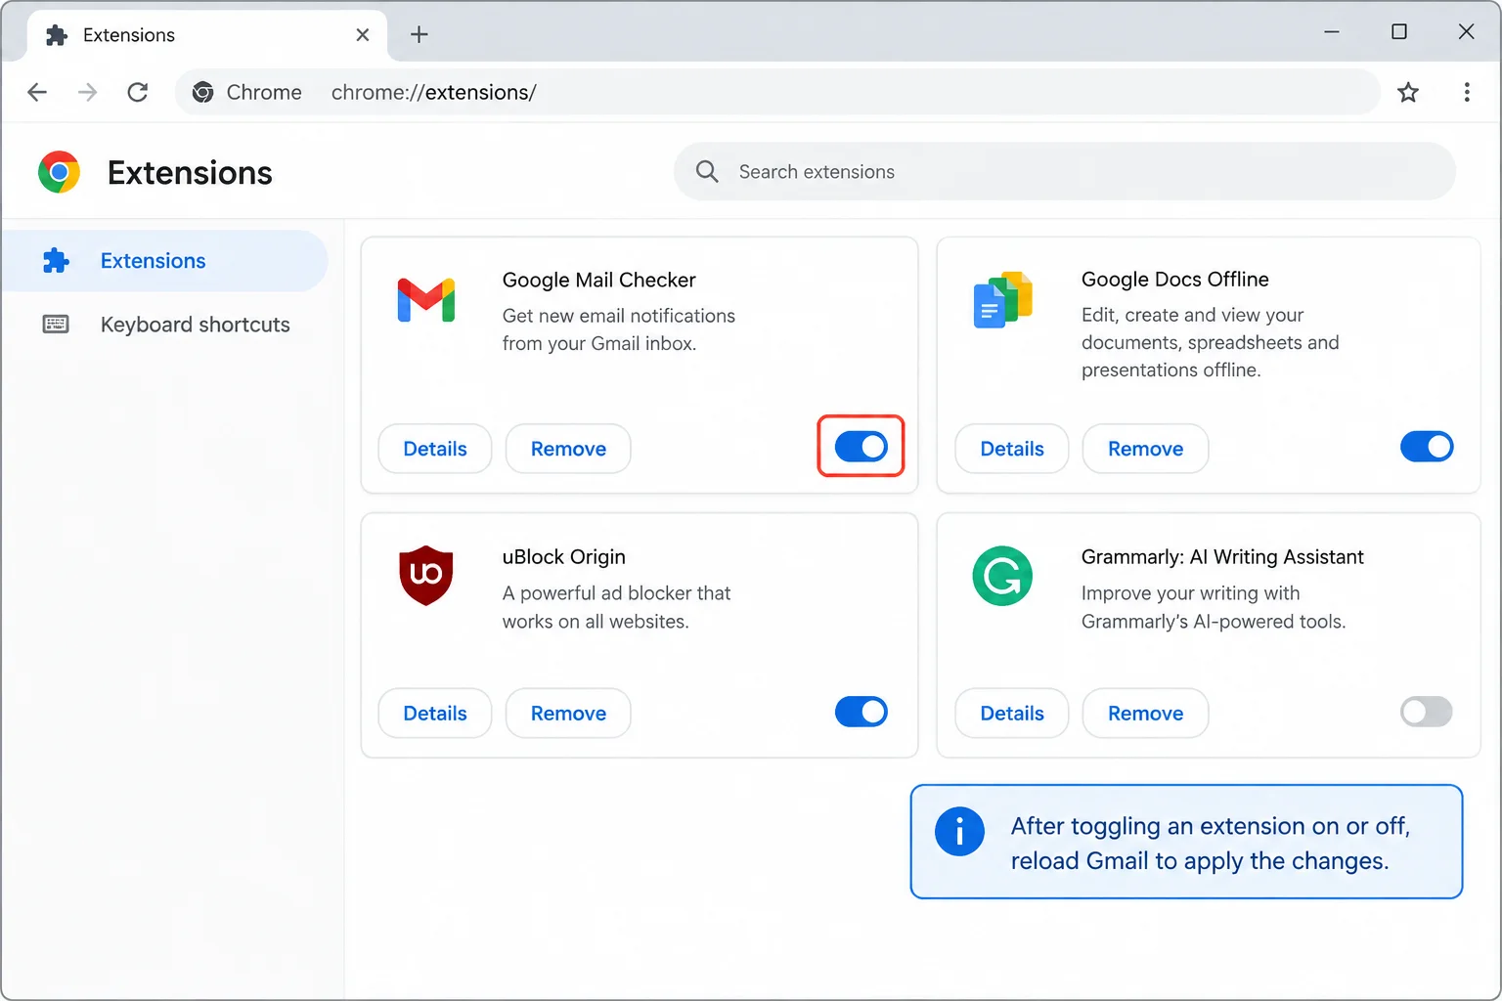Click the uBlock Origin shield icon
The image size is (1502, 1001).
tap(426, 576)
